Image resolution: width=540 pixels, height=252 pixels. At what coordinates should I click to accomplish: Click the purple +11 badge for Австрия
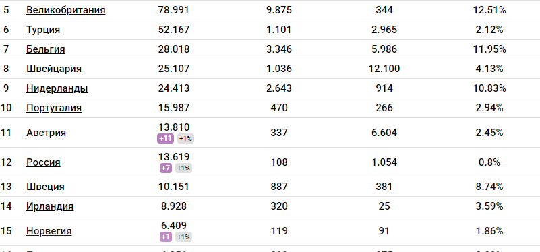[x=165, y=139]
